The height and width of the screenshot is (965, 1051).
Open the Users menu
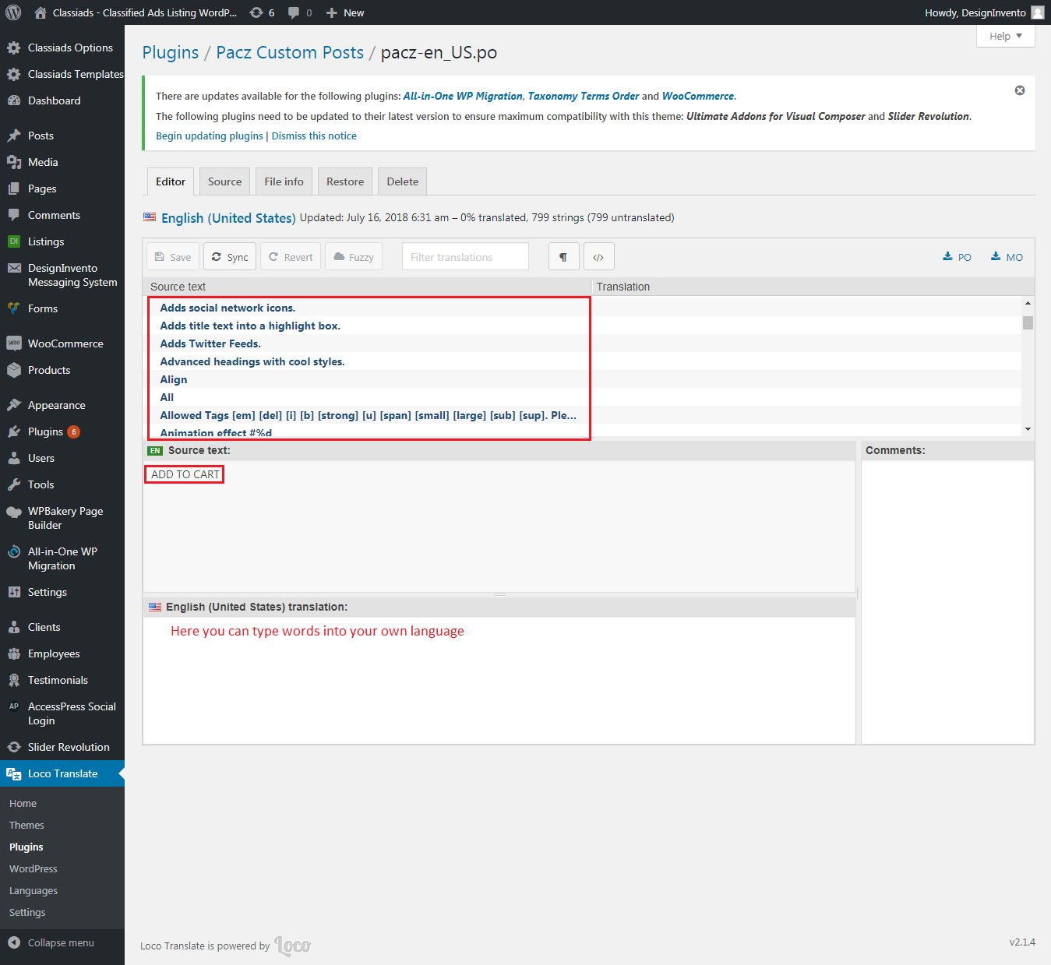click(x=62, y=458)
